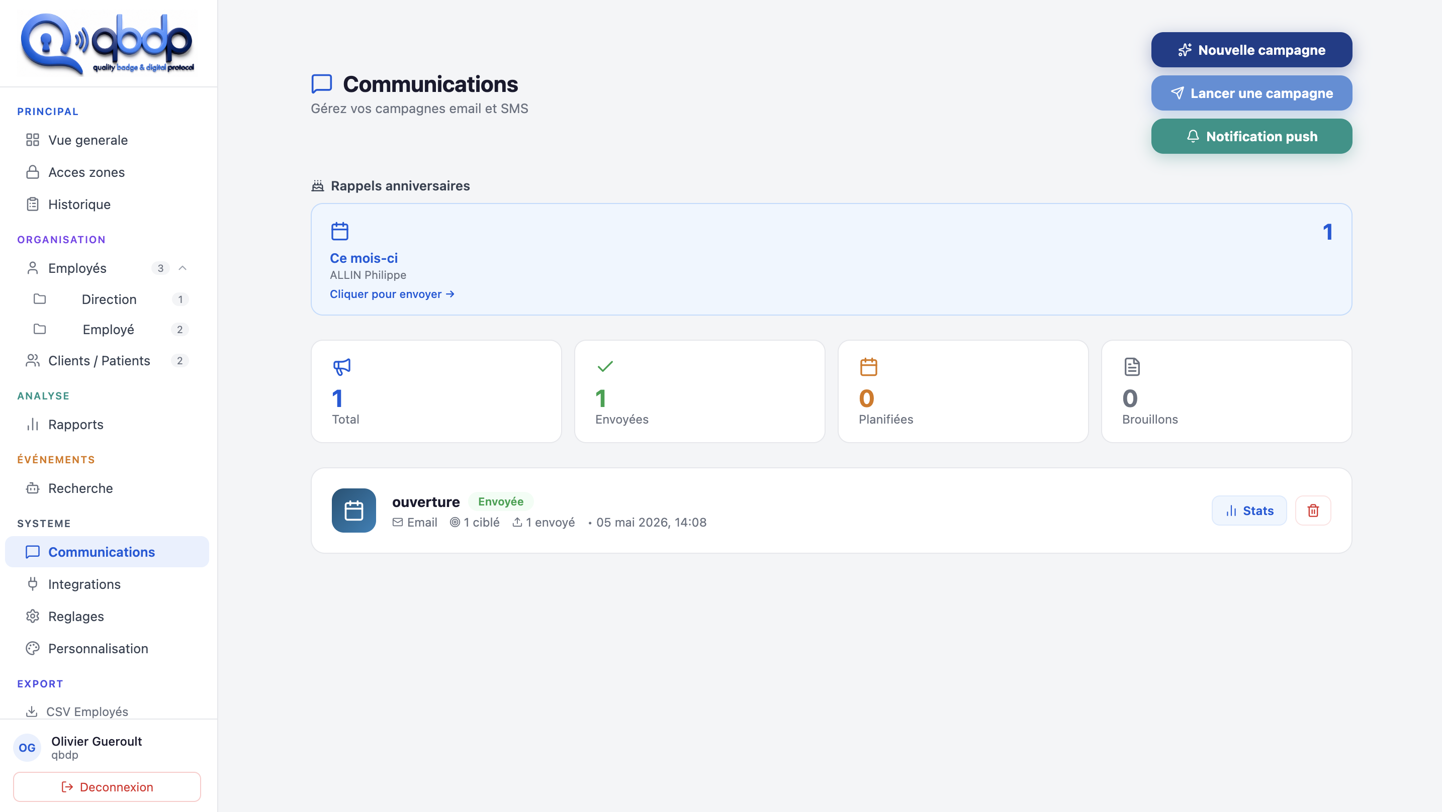Click the ouverture campaign calendar tile
Screen dimensions: 1442x812
[x=354, y=511]
